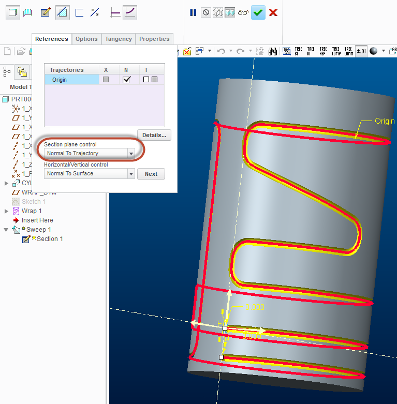This screenshot has height=404, width=397.
Task: Click the Next button
Action: (151, 174)
